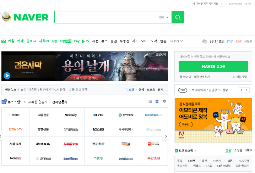Viewport: 255px width, 173px height.
Task: Open 주간조선 press logo
Action: tap(154, 158)
